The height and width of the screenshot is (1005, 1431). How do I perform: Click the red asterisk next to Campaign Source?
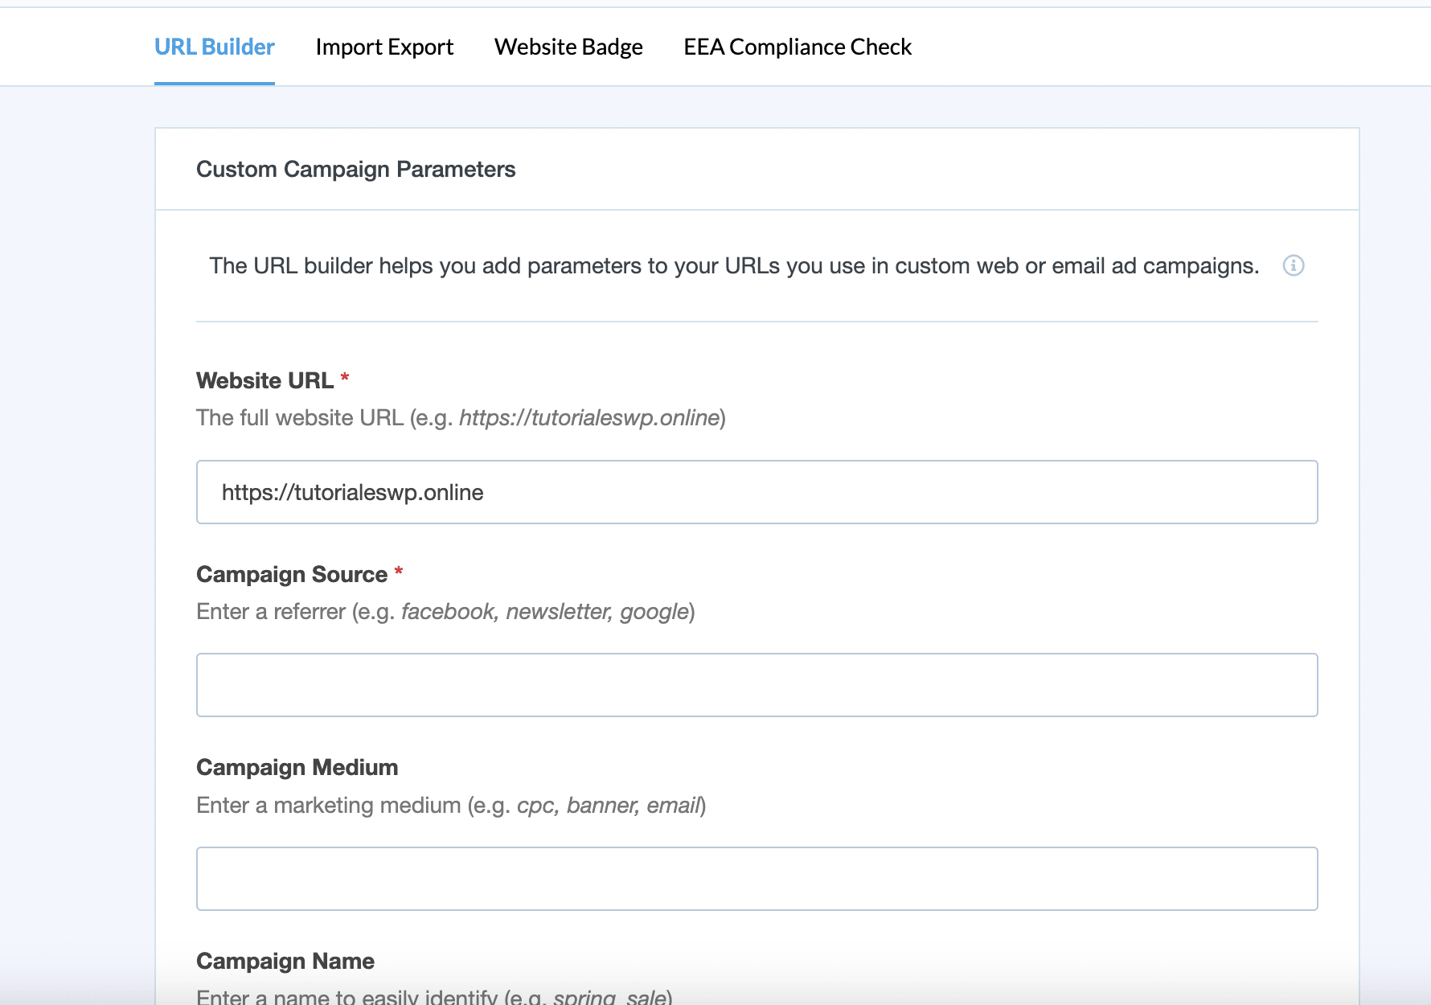click(x=398, y=571)
